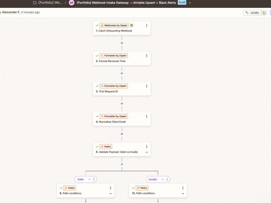Click the Draft status badge

pyautogui.click(x=182, y=2)
